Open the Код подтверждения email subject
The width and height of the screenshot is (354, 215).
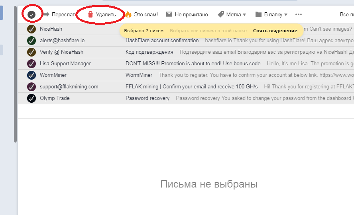(x=149, y=52)
